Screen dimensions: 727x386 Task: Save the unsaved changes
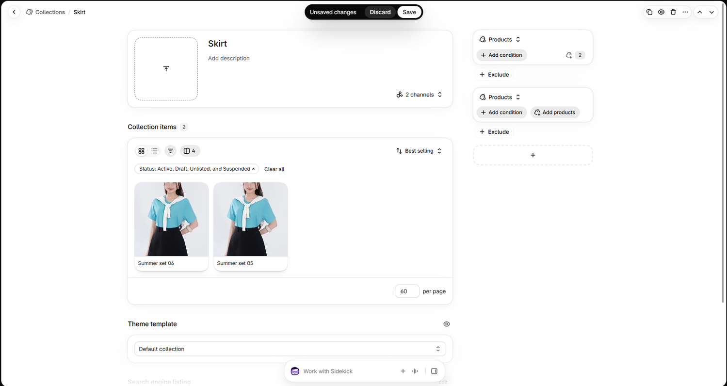click(409, 12)
